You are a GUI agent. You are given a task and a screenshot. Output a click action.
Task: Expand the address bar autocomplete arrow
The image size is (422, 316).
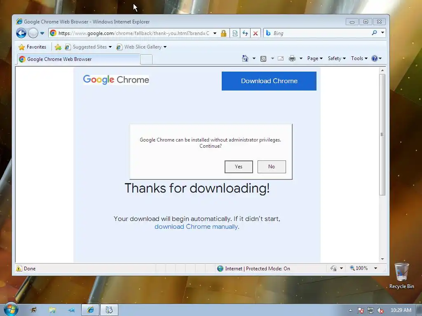pos(215,33)
